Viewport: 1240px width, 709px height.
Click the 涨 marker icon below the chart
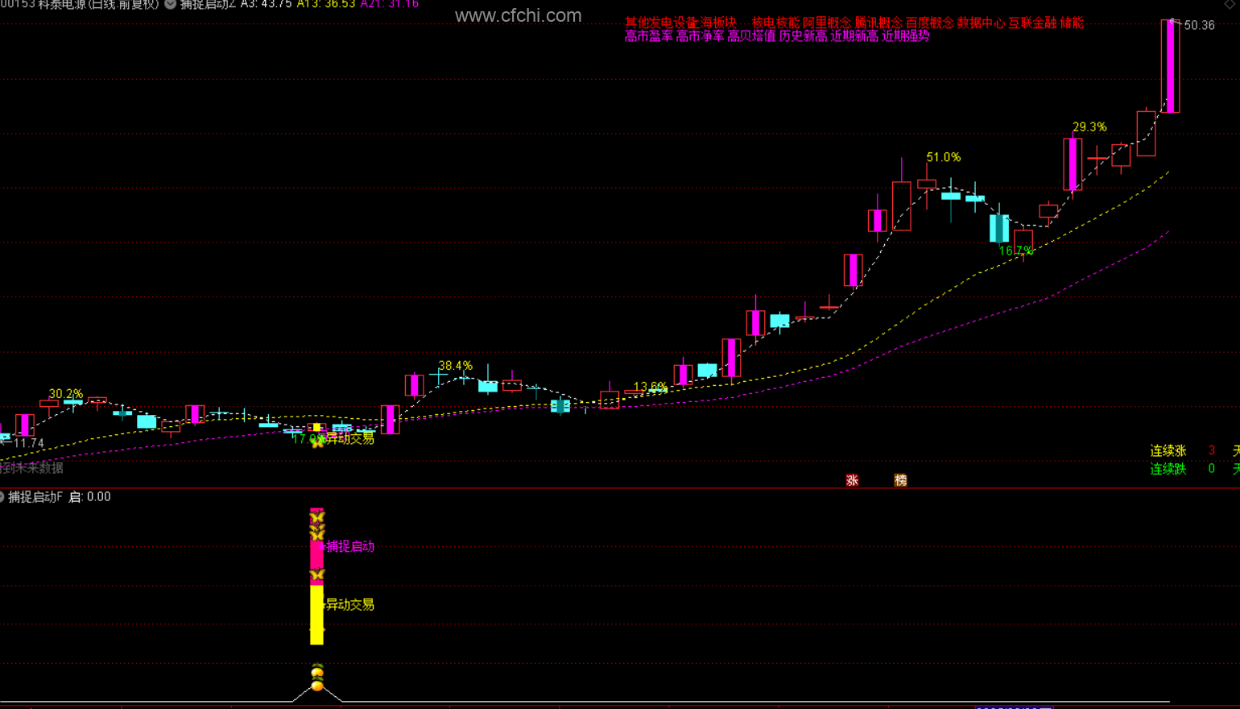tap(853, 480)
